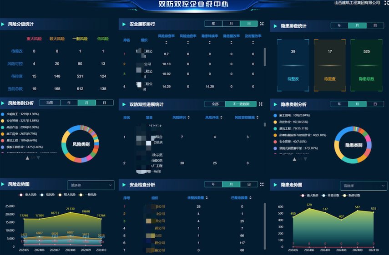Select 全部 in 双防双控进展统计
This screenshot has width=389, height=255.
coord(215,104)
